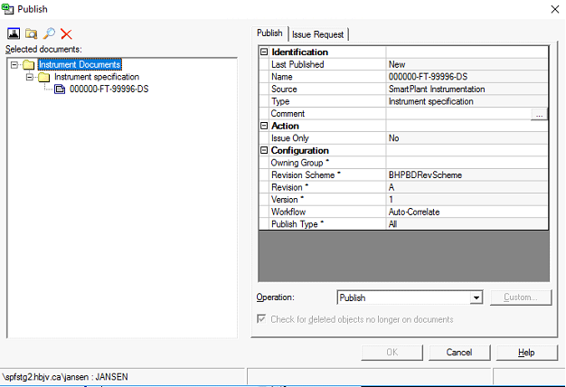Toggle Check for deleted objects checkbox
The height and width of the screenshot is (387, 566).
click(x=263, y=319)
